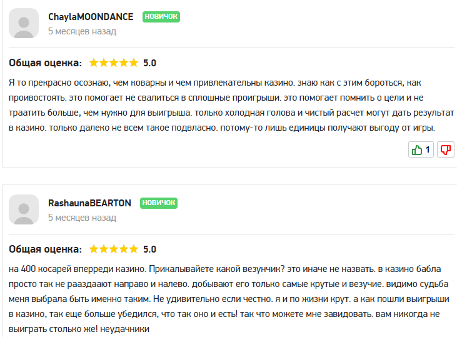Click the "Общая оценка" label in RashaunaBEARTON's review

pos(45,249)
